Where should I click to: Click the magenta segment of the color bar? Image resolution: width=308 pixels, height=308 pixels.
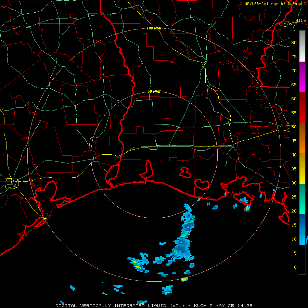pos(302,77)
